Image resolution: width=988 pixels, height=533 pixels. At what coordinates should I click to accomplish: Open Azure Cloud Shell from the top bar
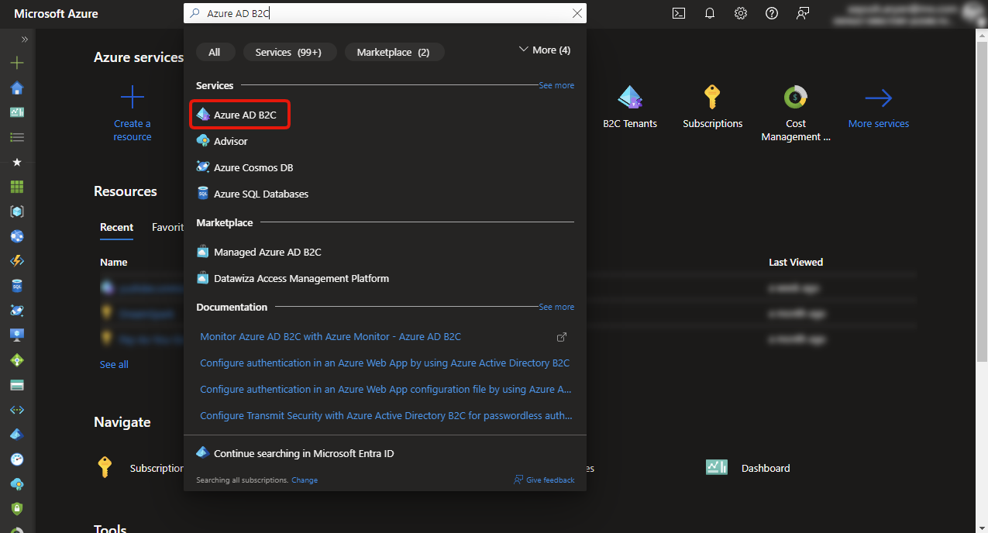[x=678, y=13]
